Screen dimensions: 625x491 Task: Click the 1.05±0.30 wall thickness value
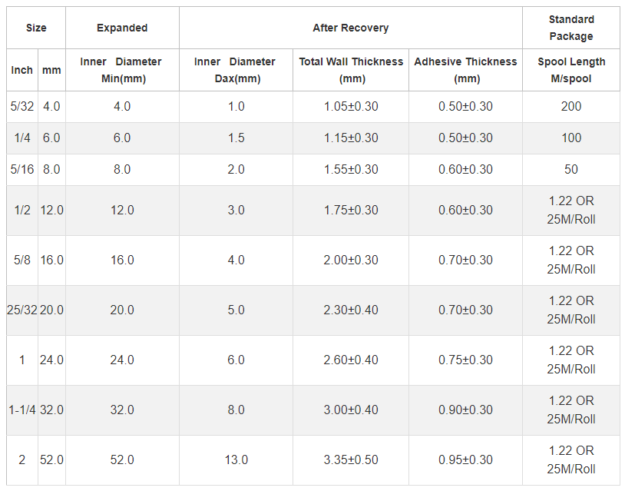(351, 107)
